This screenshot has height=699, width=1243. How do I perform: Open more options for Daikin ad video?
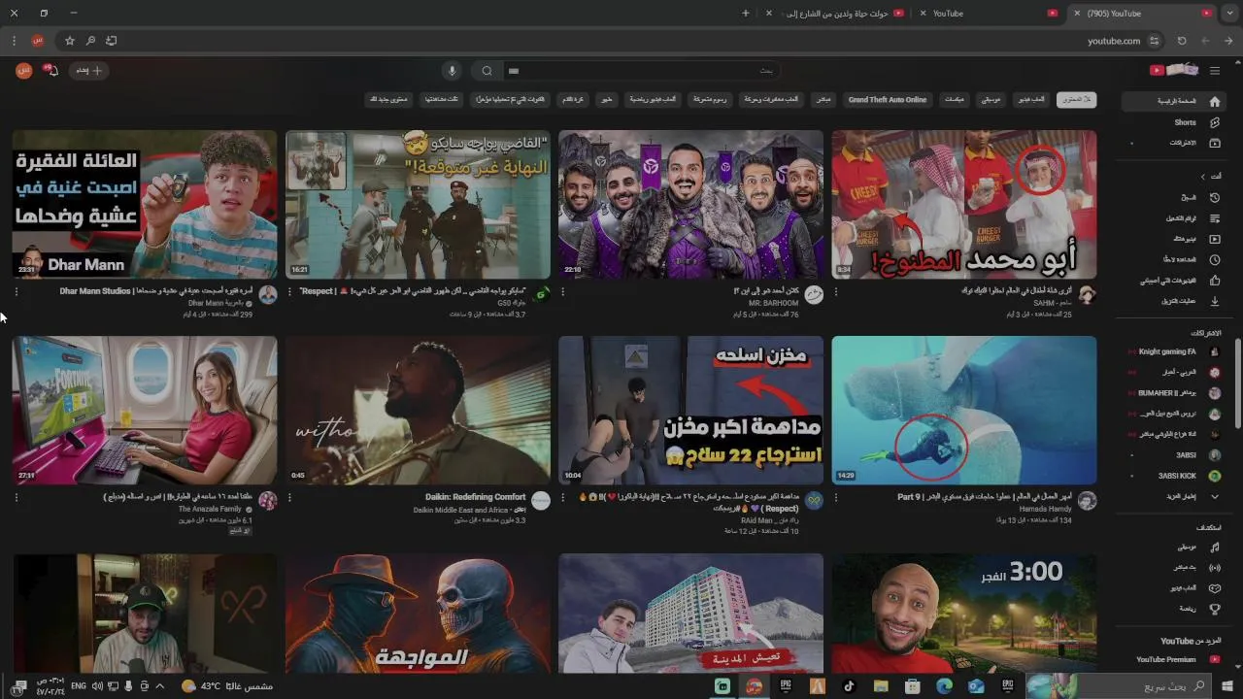tap(289, 497)
